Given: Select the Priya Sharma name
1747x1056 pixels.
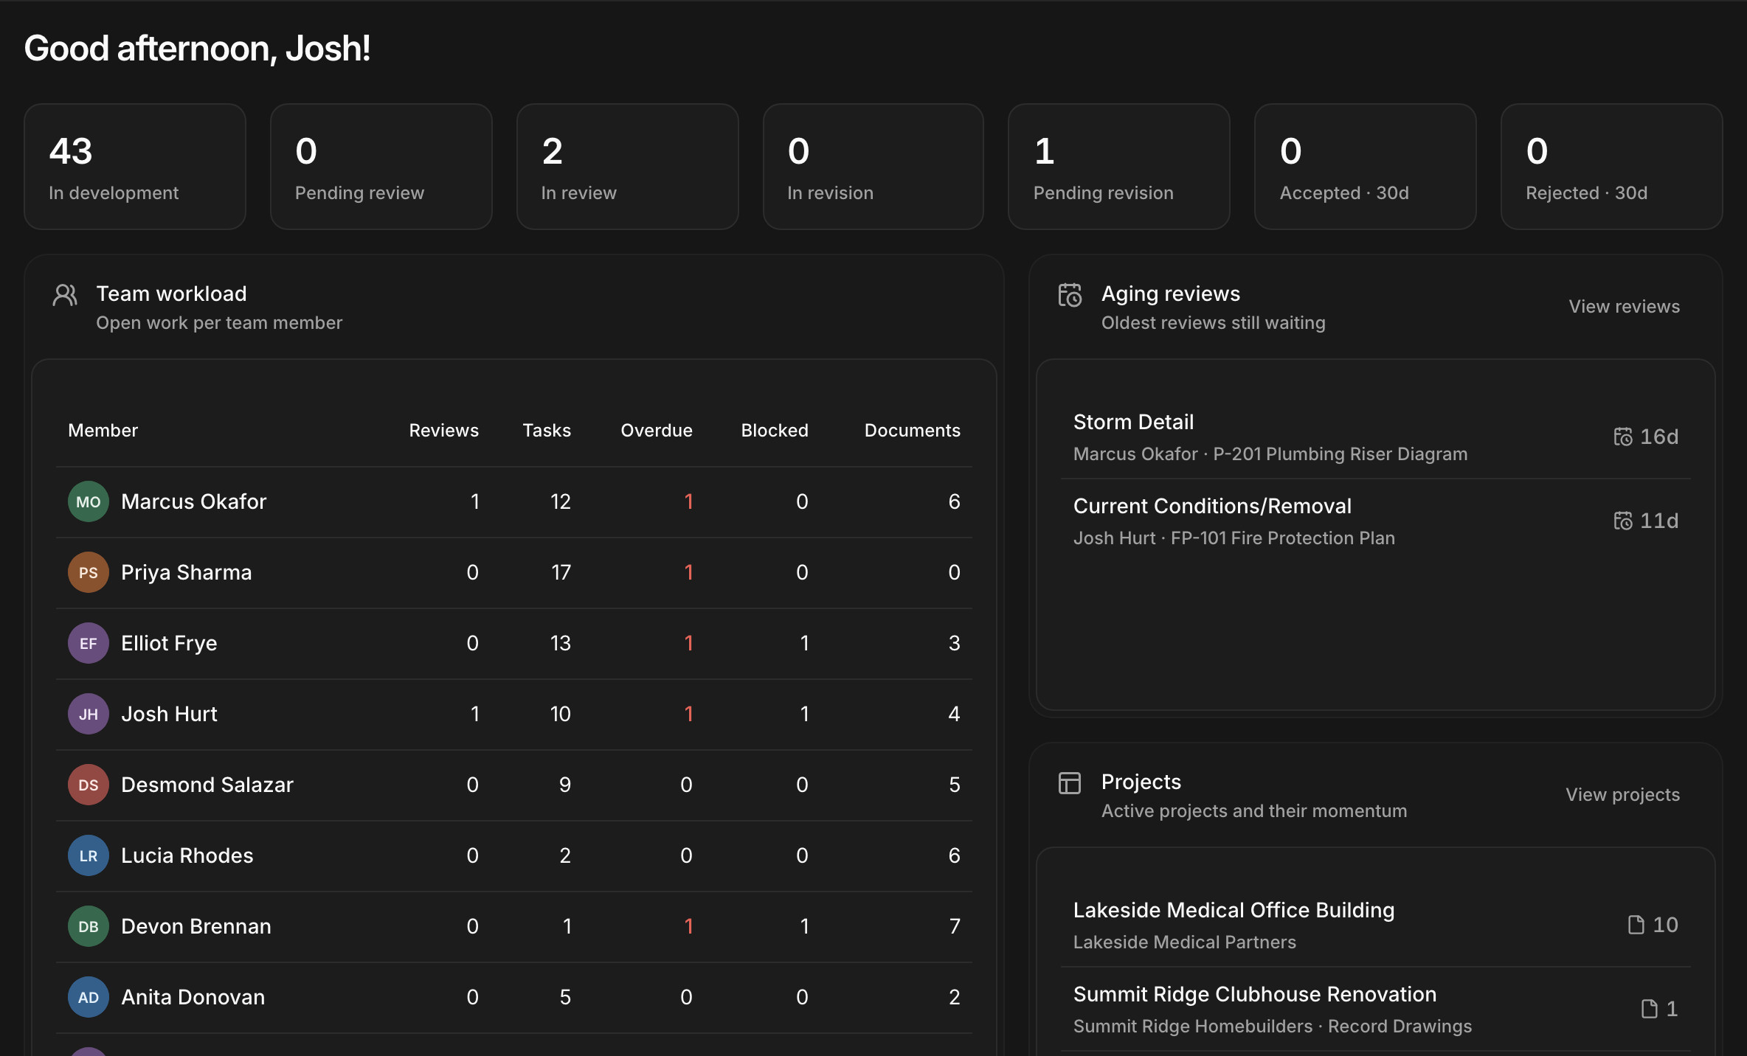Looking at the screenshot, I should click(x=187, y=572).
